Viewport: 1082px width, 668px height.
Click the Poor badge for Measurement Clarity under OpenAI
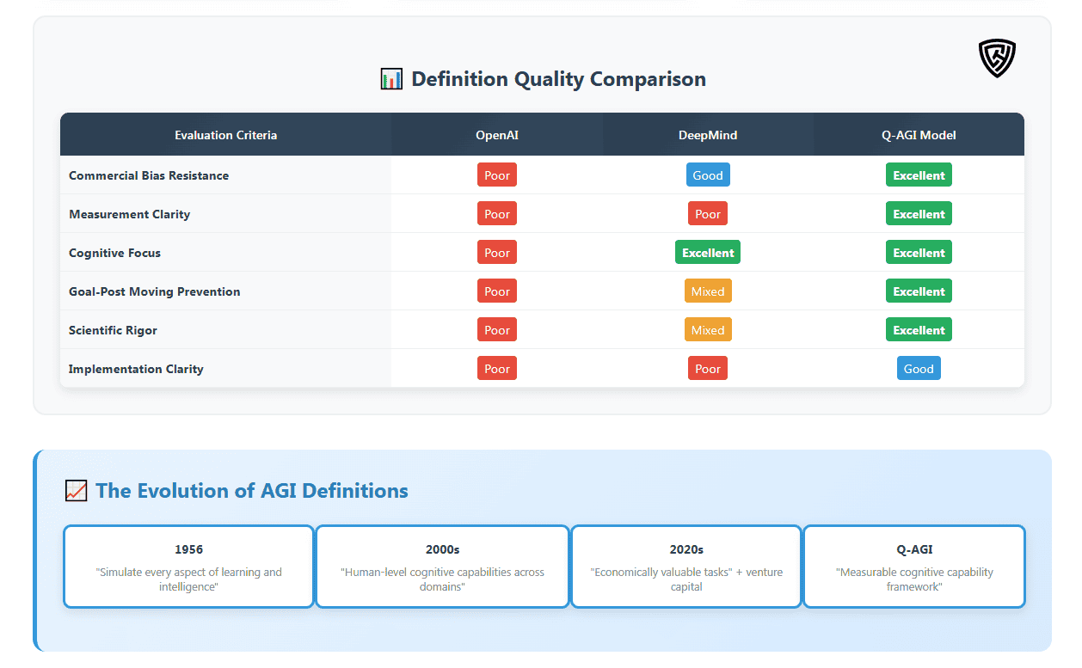496,213
